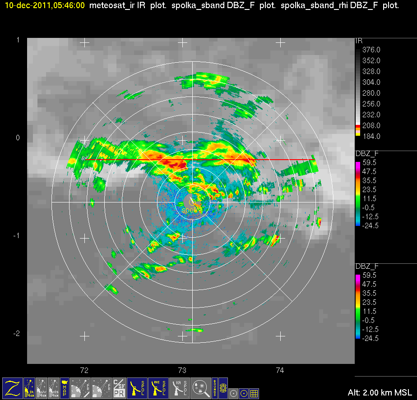Image resolution: width=417 pixels, height=400 pixels.
Task: Click the range rings icon
Action: pyautogui.click(x=223, y=388)
